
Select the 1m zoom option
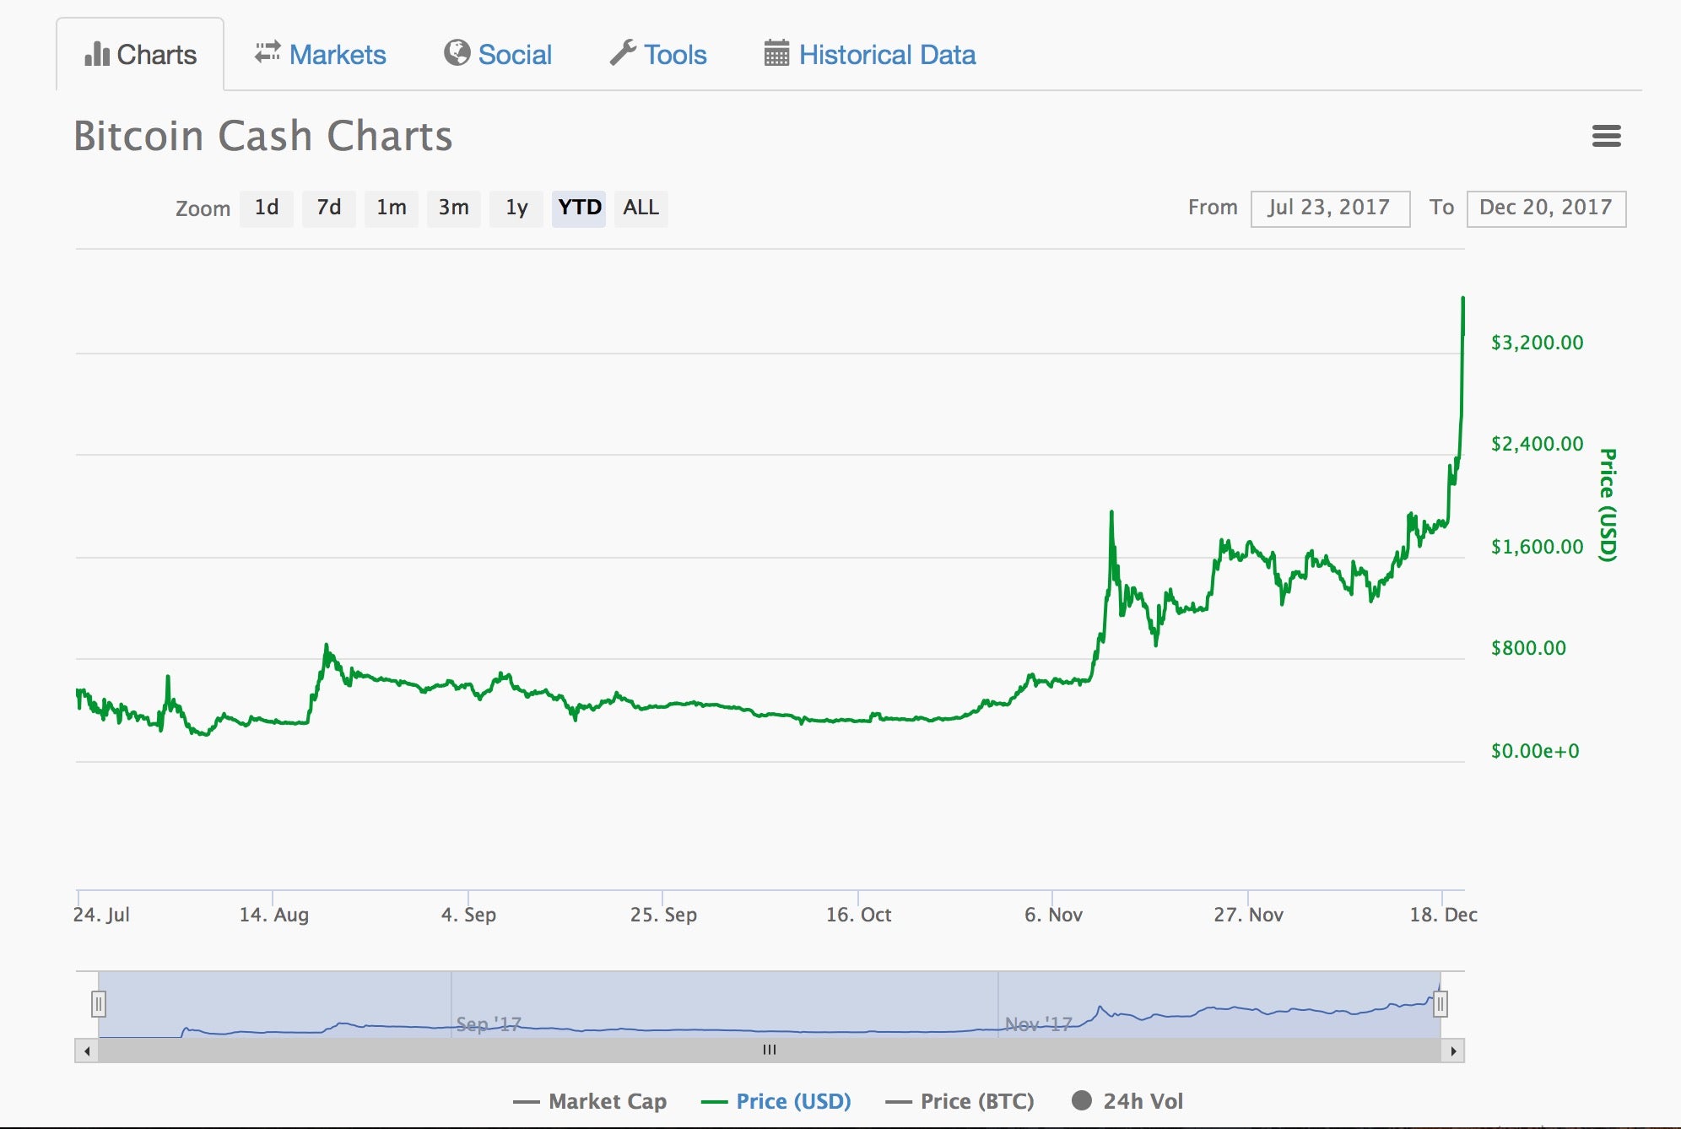(x=391, y=208)
